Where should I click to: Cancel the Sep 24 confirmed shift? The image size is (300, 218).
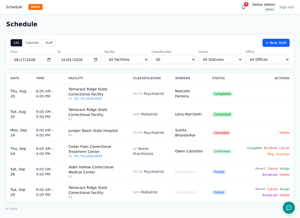coord(284,148)
